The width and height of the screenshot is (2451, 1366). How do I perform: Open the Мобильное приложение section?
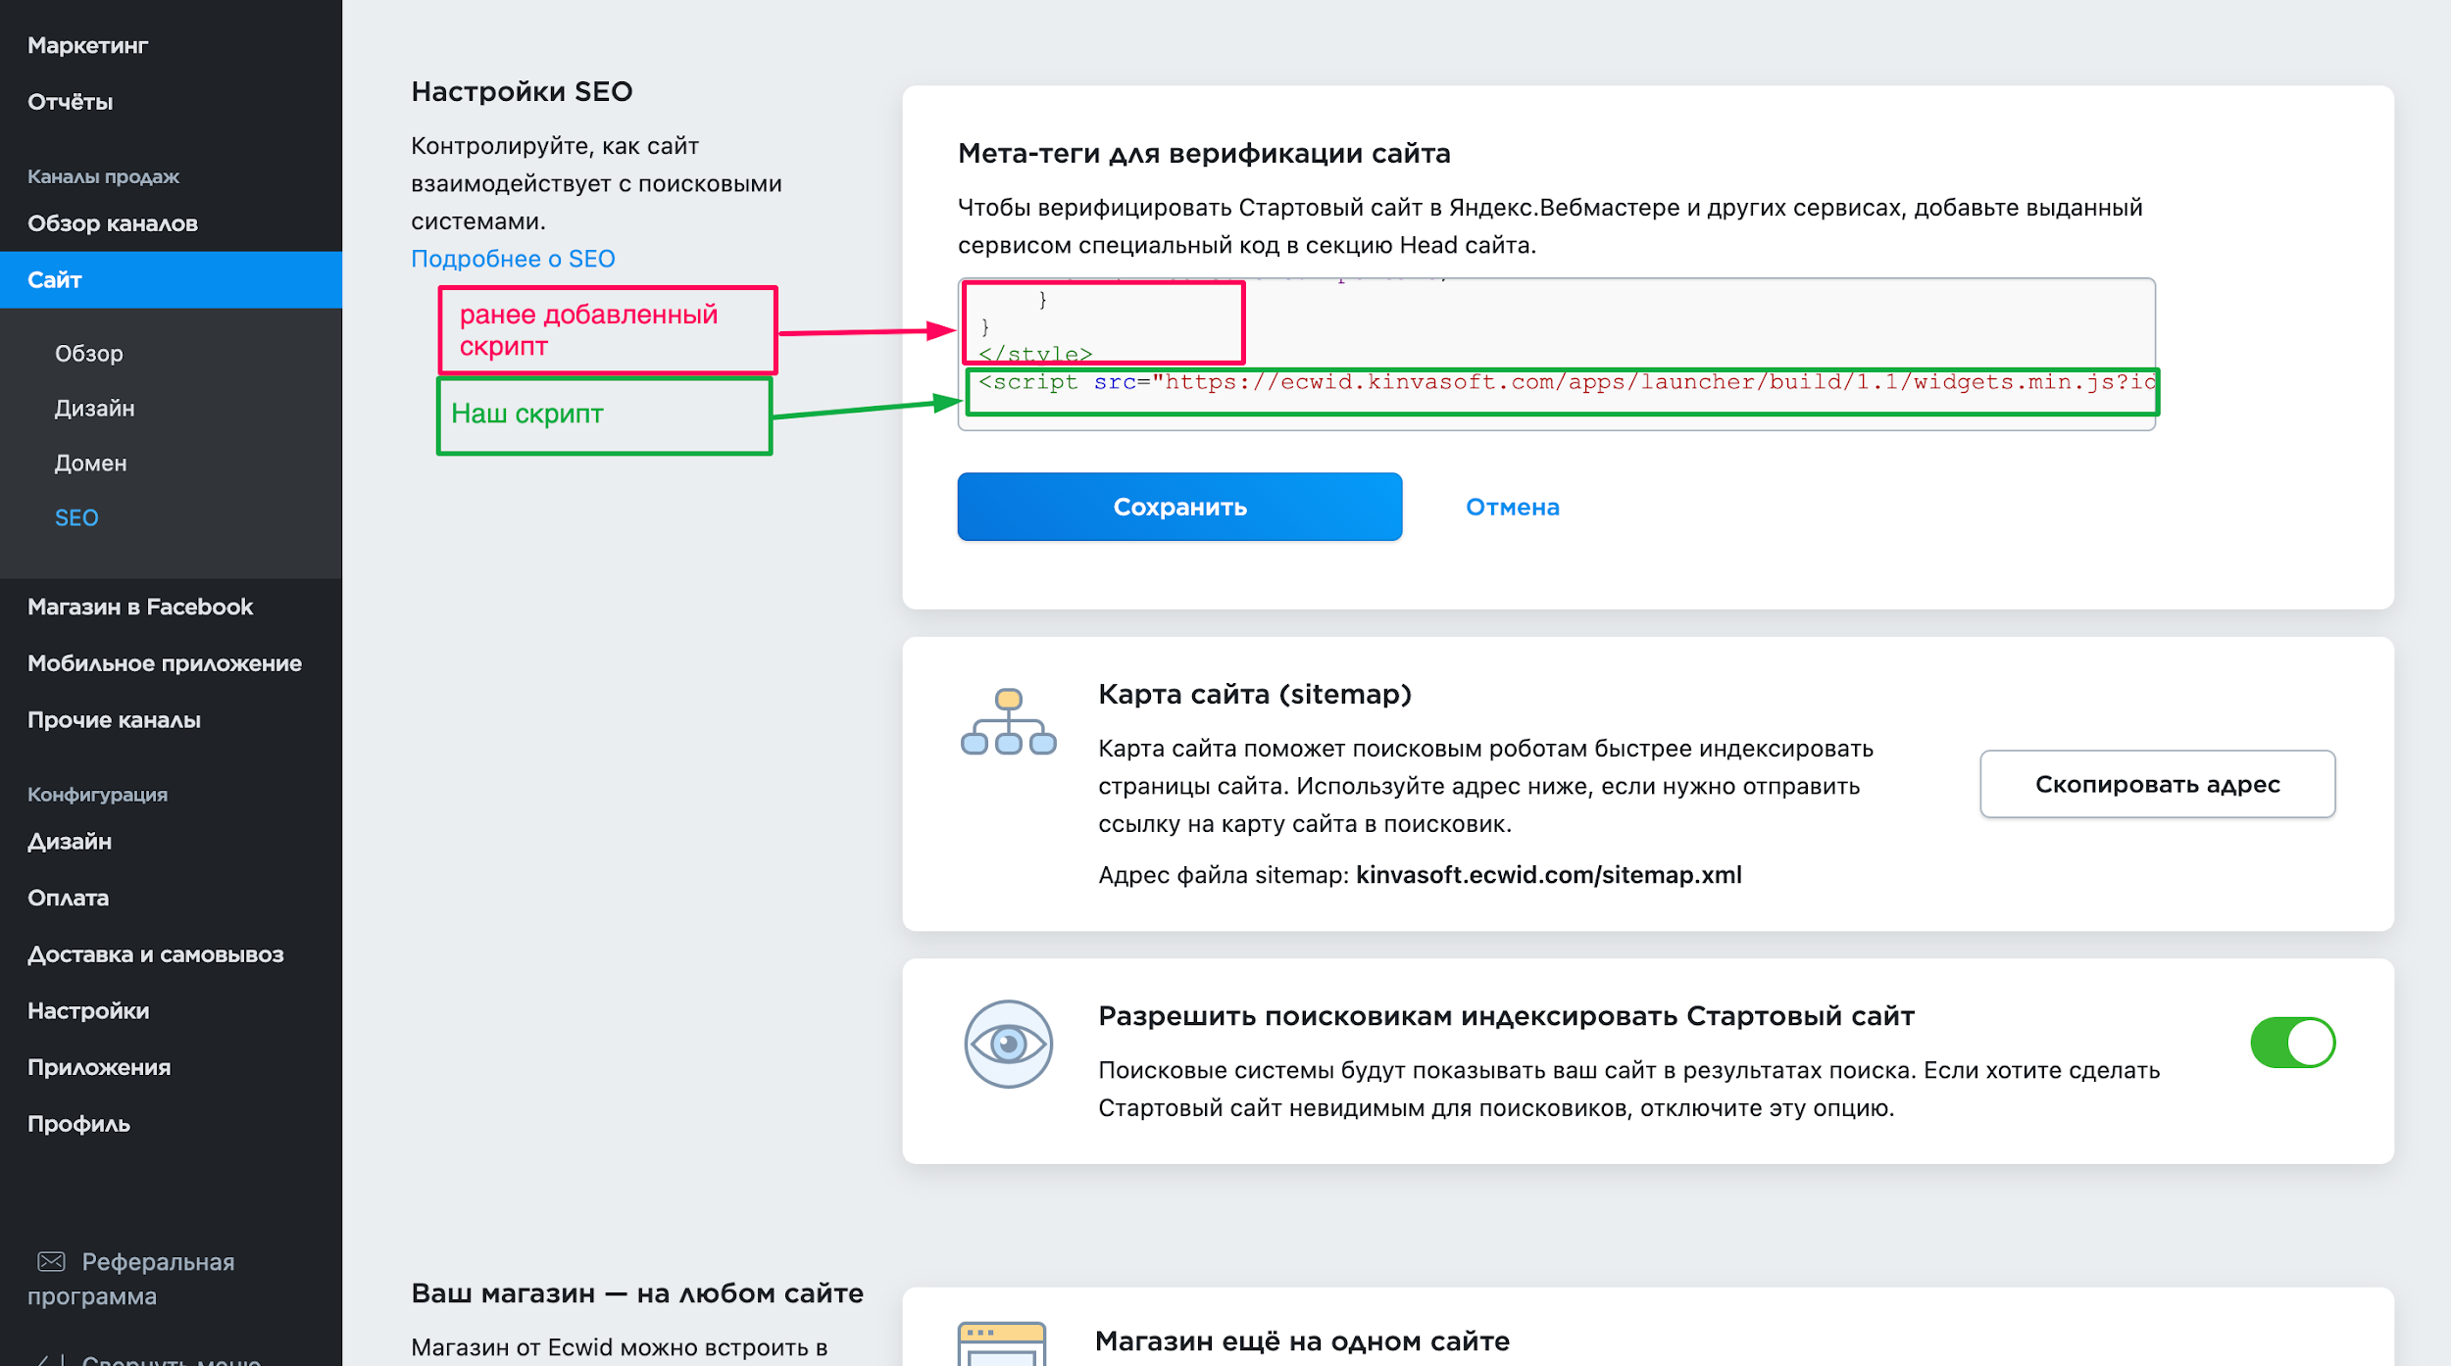(165, 663)
